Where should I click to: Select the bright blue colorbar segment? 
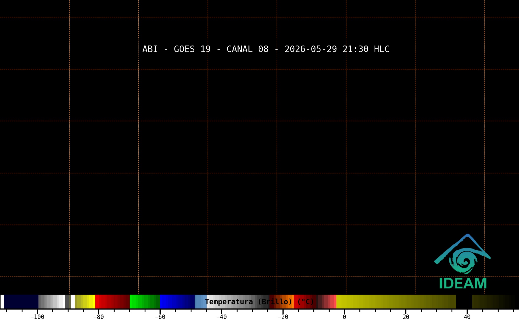[177, 302]
